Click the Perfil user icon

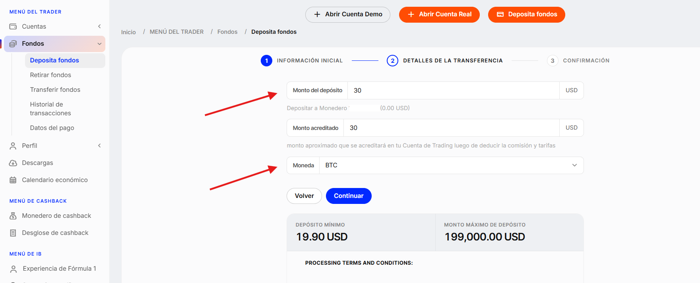point(13,146)
